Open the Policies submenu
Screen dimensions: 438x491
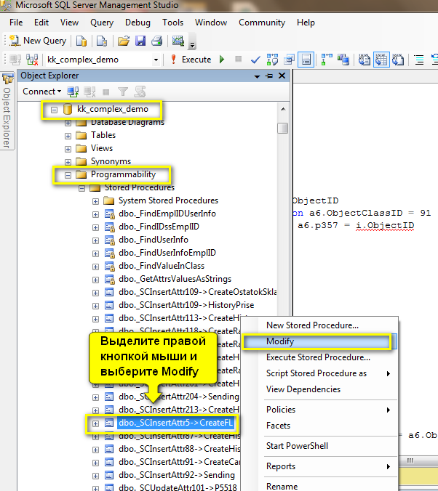coord(320,410)
